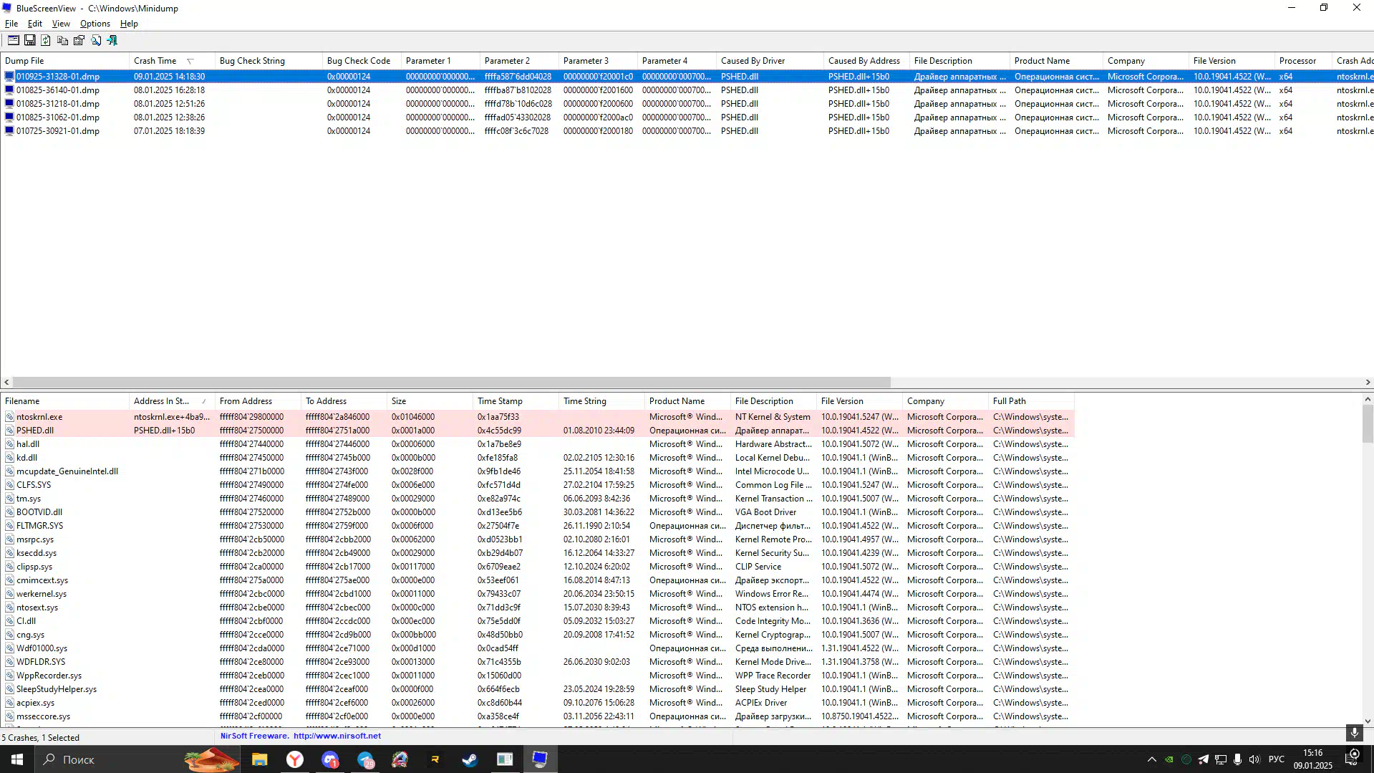1374x773 pixels.
Task: Click the taskbar Поиск search box
Action: pyautogui.click(x=136, y=759)
